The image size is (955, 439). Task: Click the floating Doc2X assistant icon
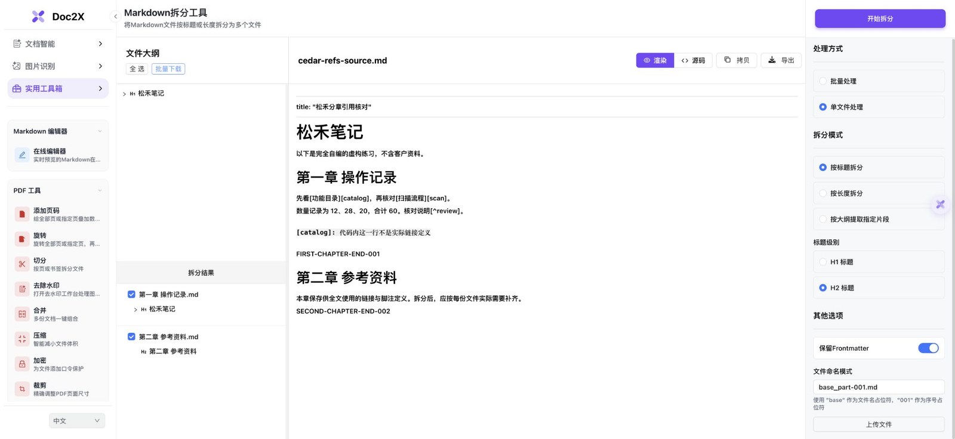click(940, 205)
